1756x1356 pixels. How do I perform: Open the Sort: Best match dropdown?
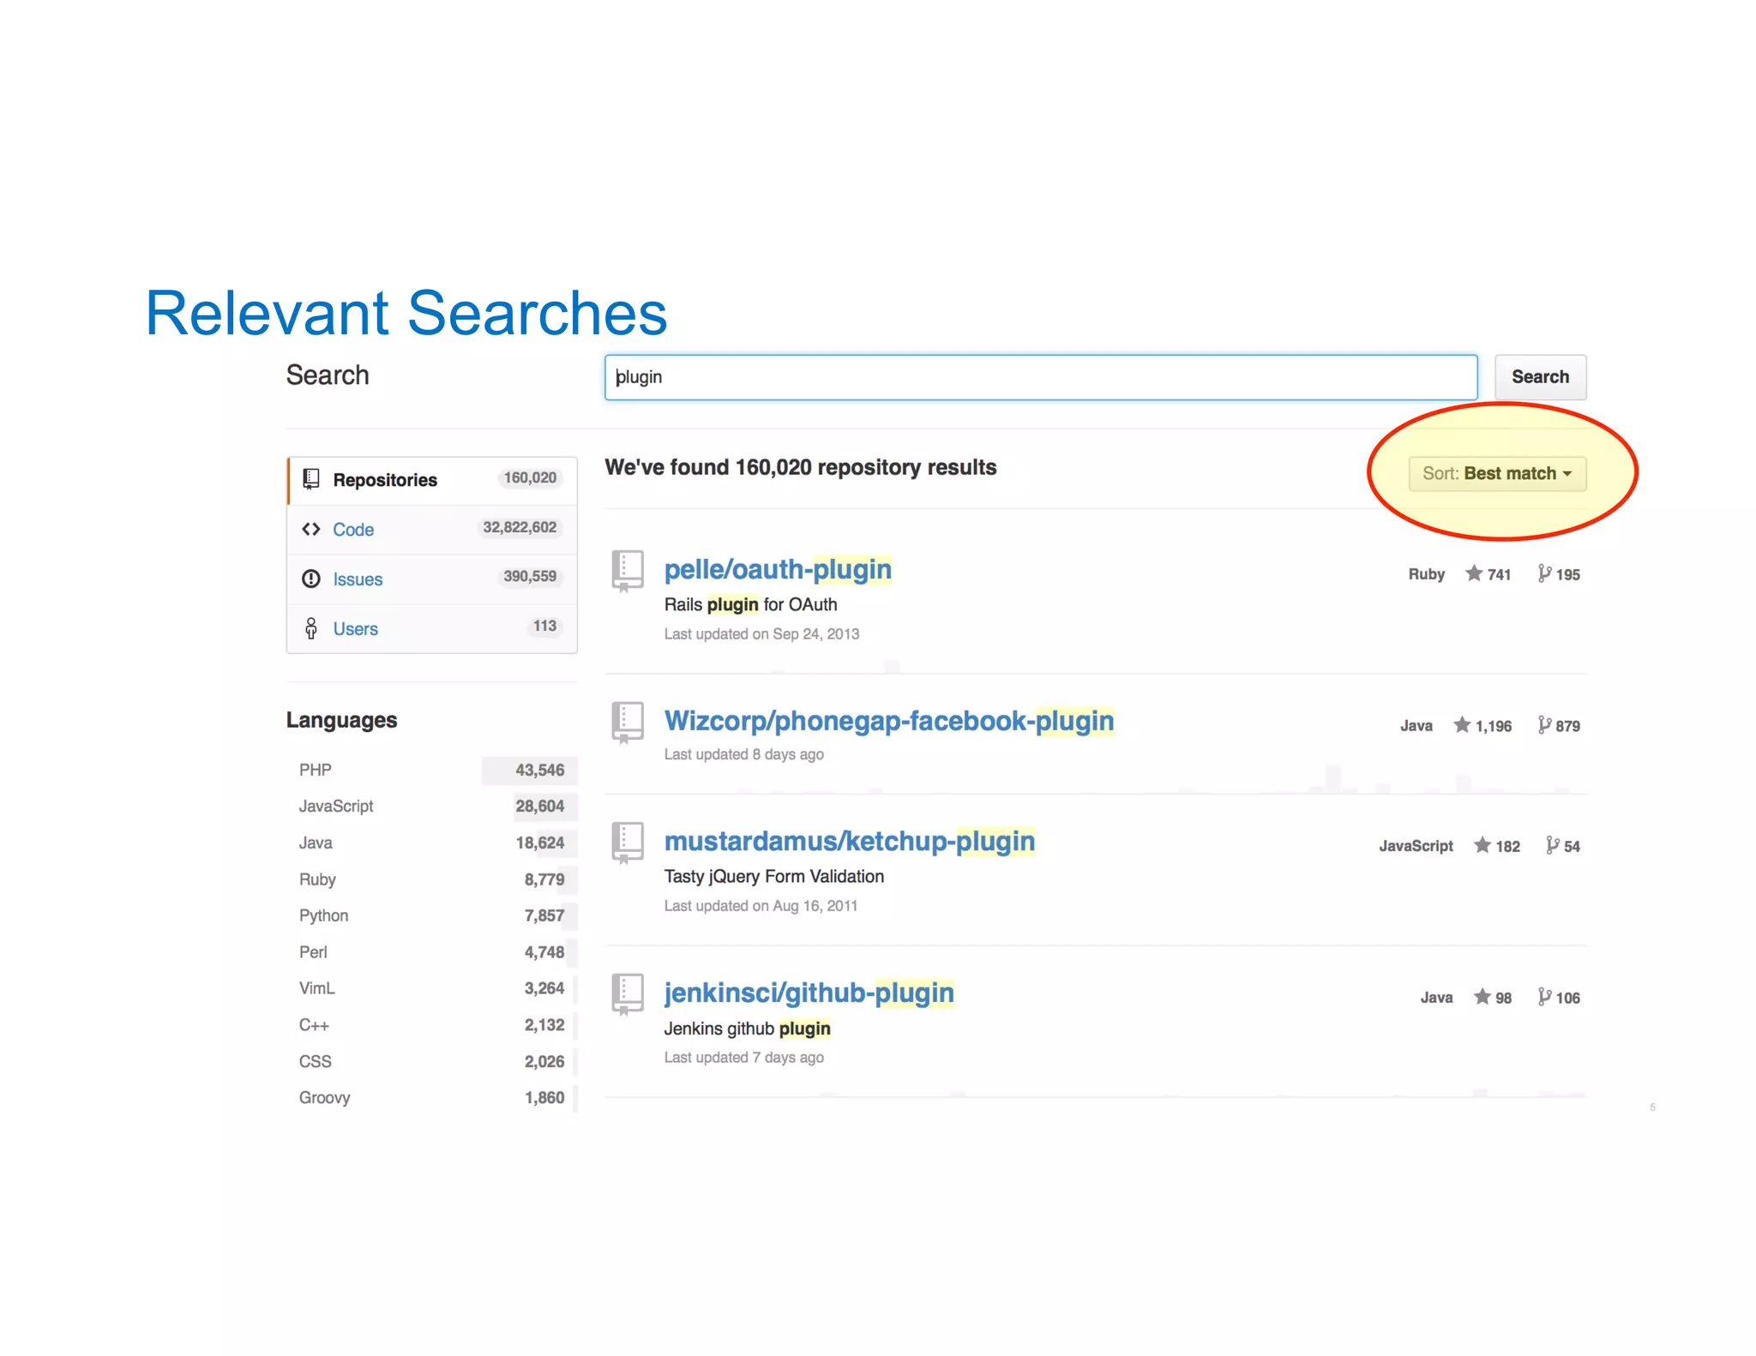tap(1497, 474)
